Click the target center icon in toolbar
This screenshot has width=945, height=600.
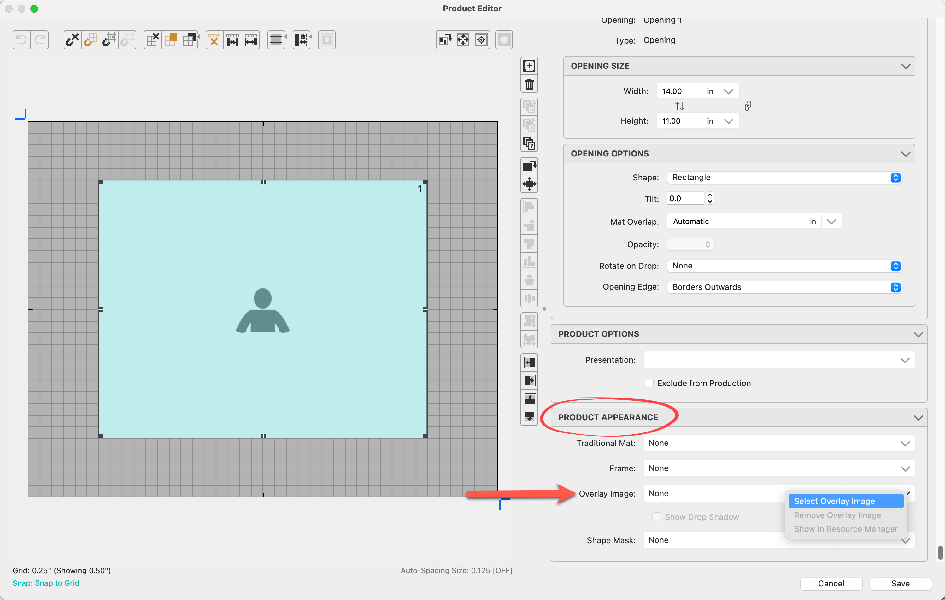coord(481,40)
